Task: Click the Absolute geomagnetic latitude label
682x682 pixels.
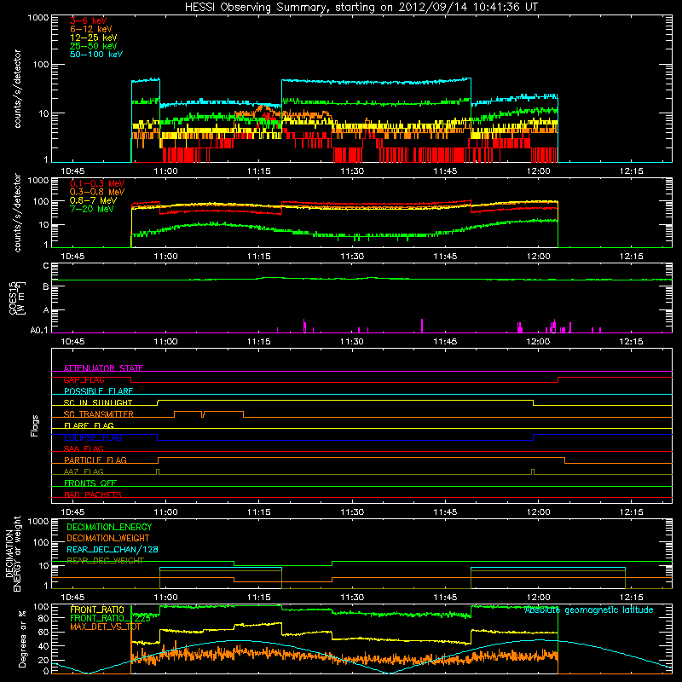Action: pos(589,610)
